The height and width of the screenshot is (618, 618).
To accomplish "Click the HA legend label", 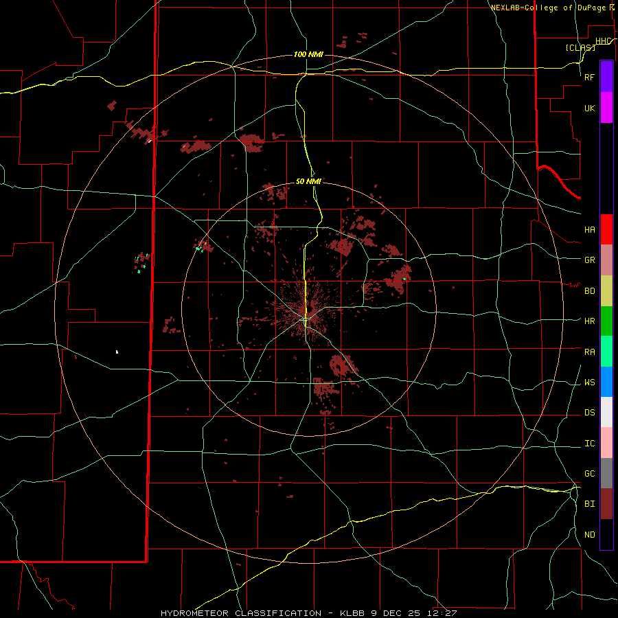I will click(x=589, y=230).
